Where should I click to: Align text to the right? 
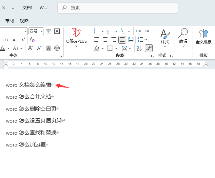point(114,40)
